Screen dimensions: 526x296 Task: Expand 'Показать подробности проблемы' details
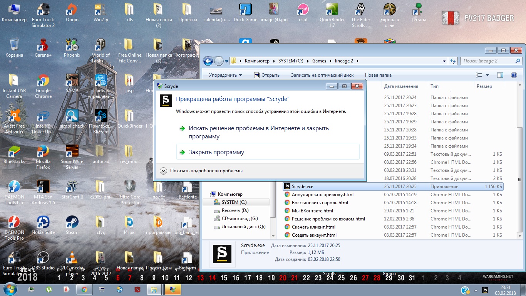[163, 171]
